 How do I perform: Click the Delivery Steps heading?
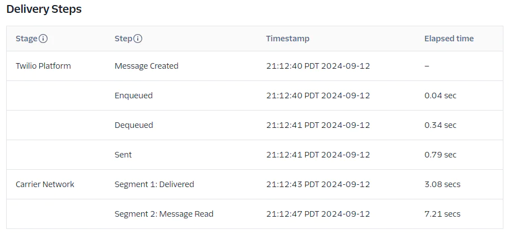tap(44, 10)
